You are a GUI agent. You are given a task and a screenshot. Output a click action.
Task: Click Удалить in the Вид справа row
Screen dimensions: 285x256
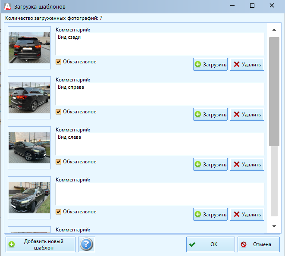pos(247,114)
